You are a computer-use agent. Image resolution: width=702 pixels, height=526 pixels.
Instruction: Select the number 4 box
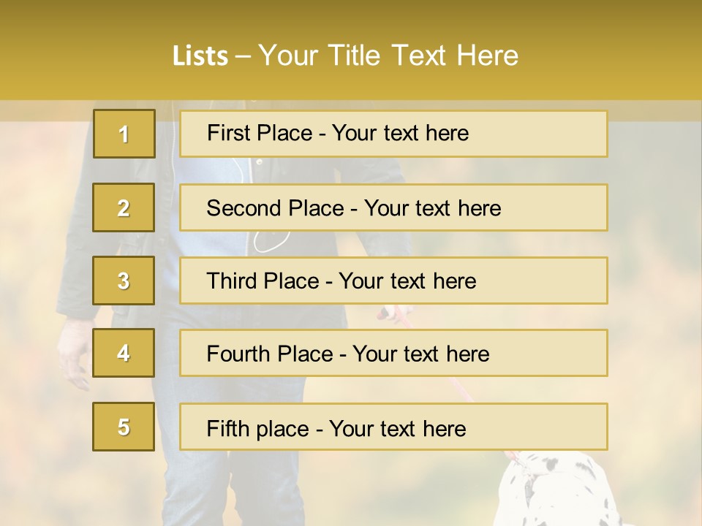click(x=124, y=354)
